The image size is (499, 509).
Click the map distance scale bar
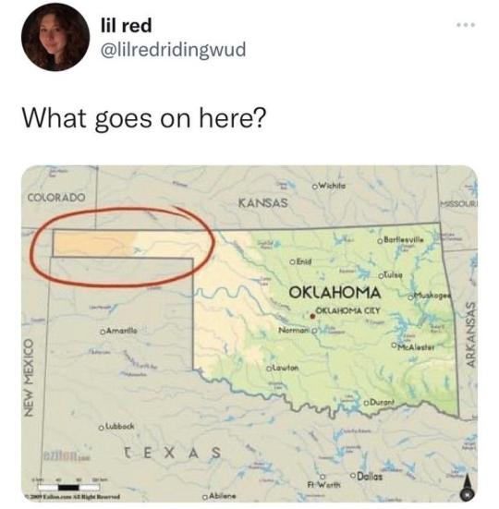(x=68, y=487)
